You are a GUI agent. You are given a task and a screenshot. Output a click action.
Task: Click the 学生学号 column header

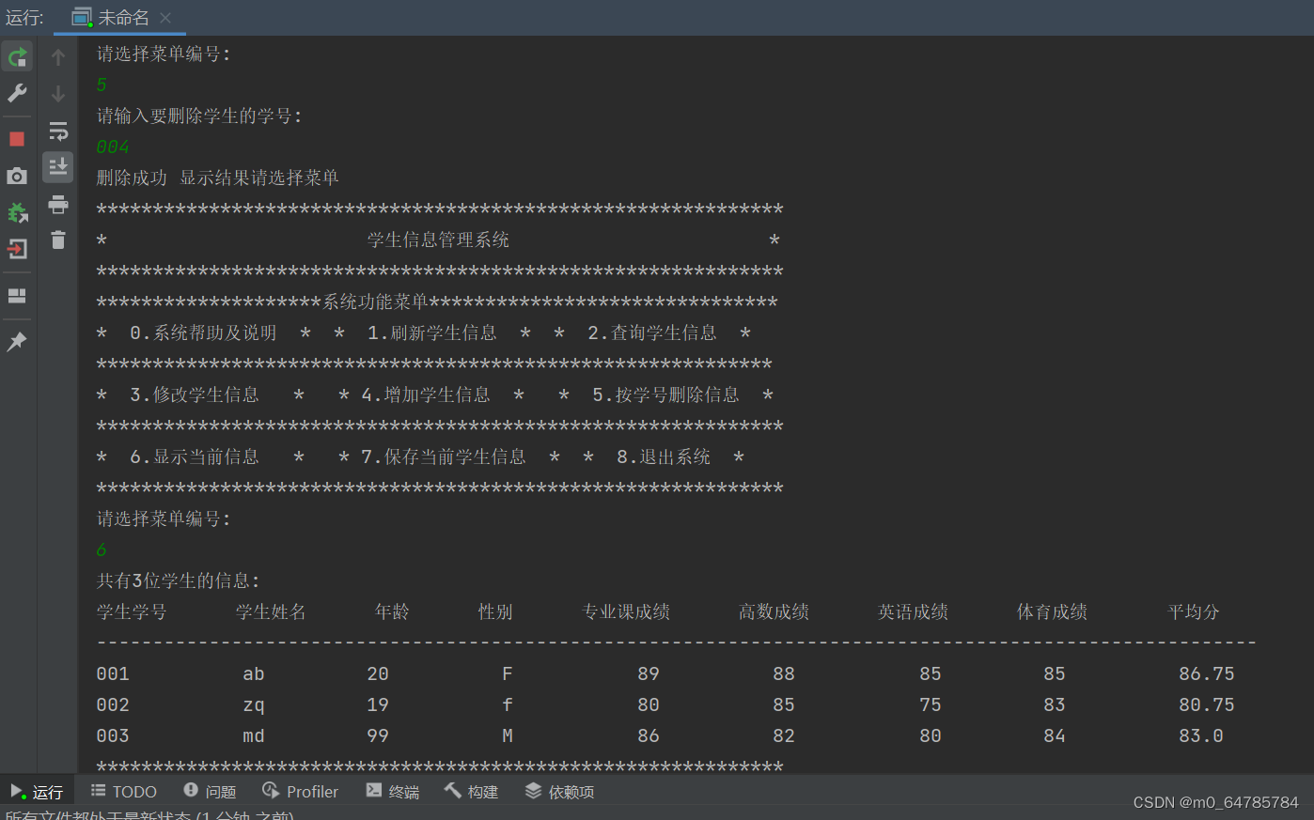pyautogui.click(x=132, y=611)
